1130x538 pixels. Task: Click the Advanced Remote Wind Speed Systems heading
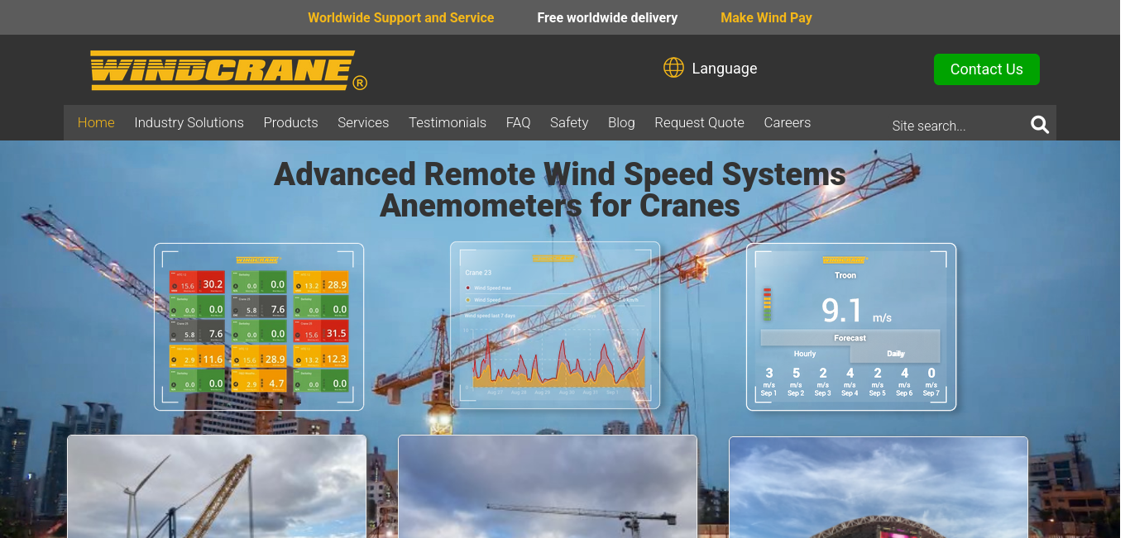(560, 189)
